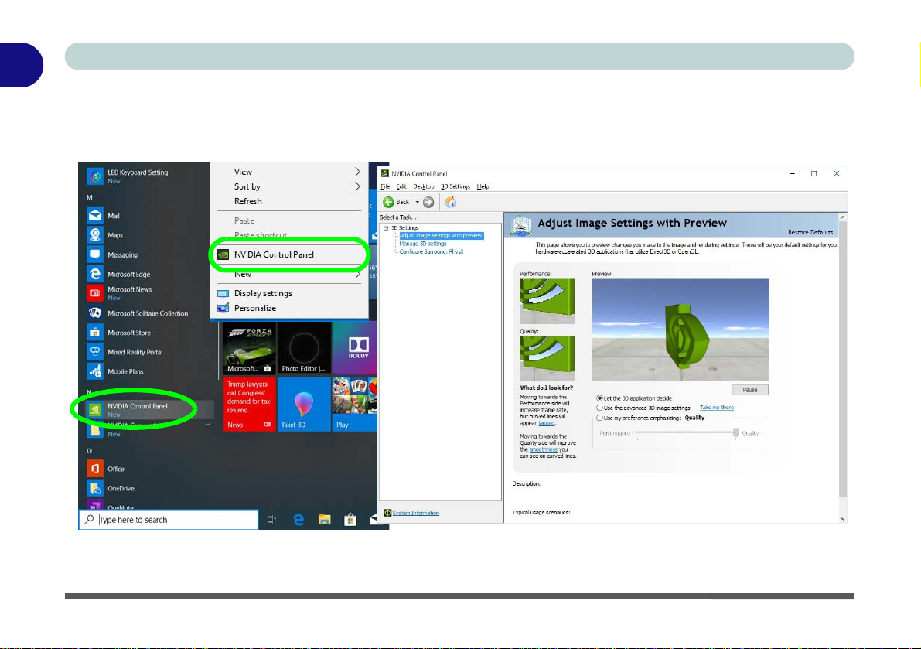Click Back arrow in NVIDIA Control Panel
This screenshot has width=921, height=649.
click(x=389, y=202)
